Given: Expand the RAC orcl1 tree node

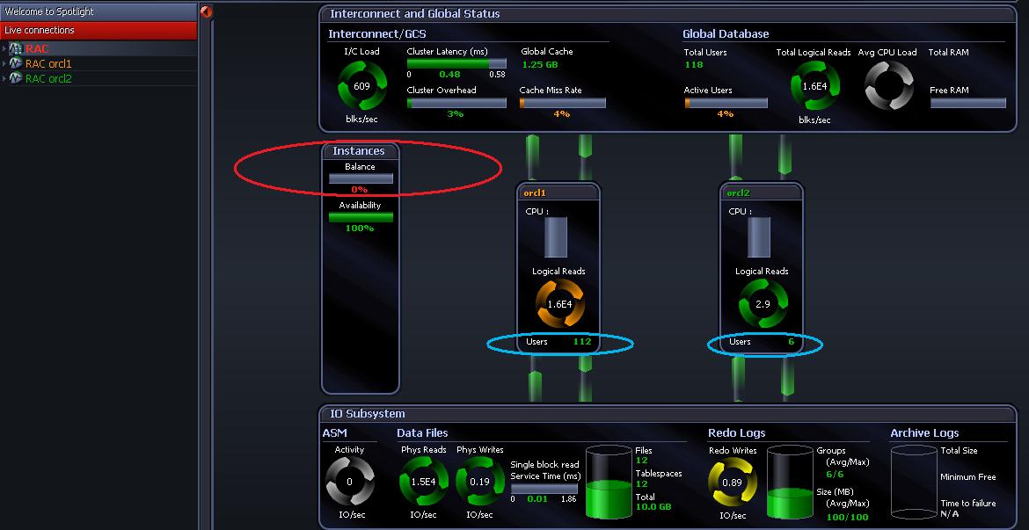Looking at the screenshot, I should coord(4,64).
